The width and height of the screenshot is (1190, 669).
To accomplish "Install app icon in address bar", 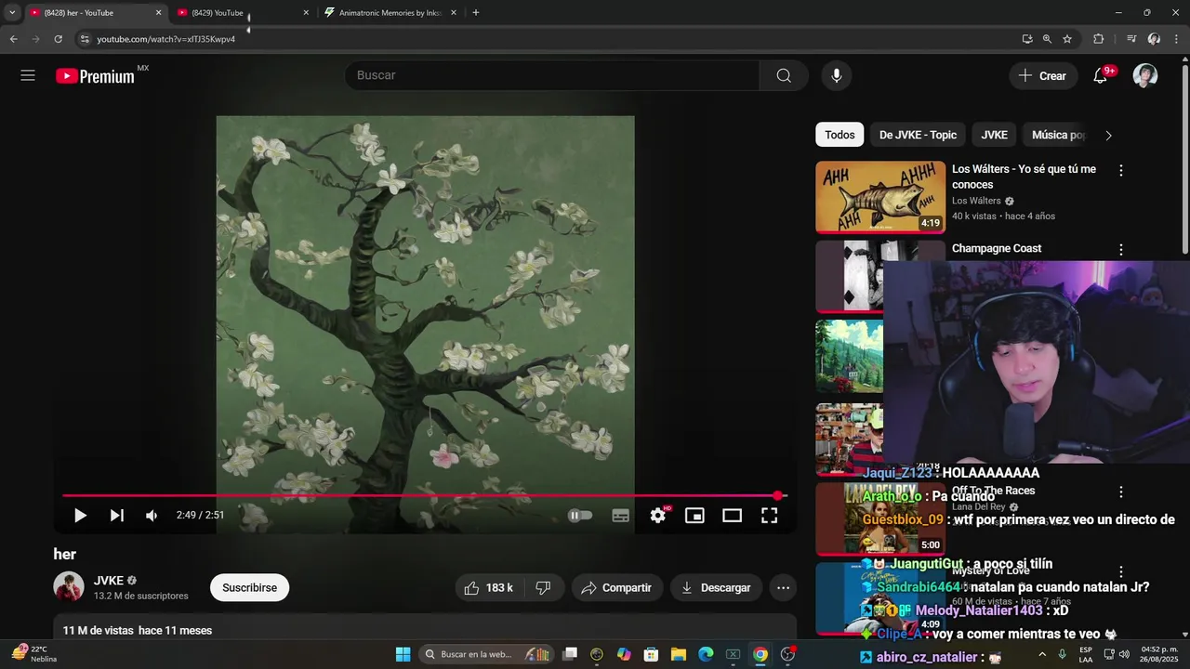I will pyautogui.click(x=1027, y=39).
